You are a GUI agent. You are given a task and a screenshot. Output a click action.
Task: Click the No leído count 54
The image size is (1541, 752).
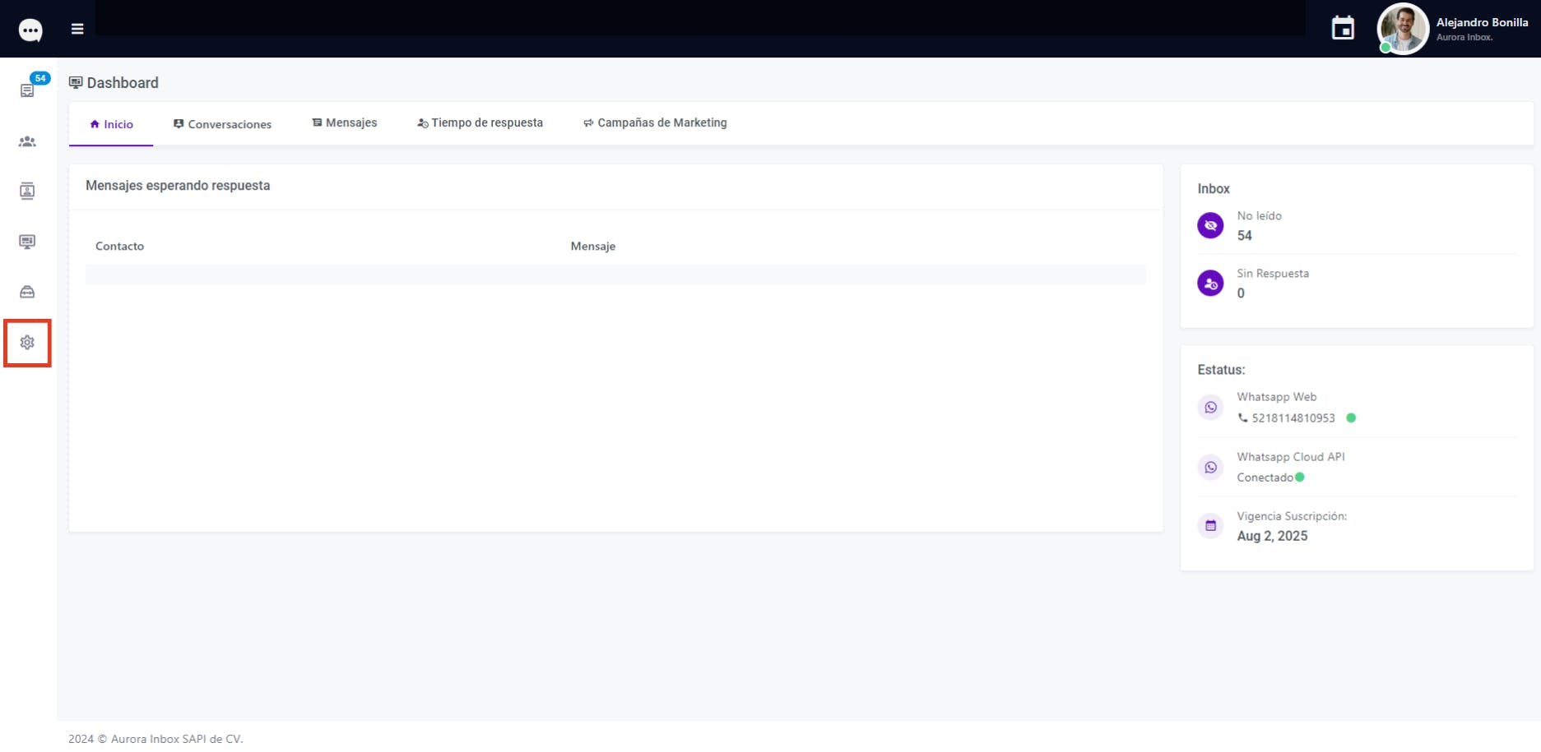pyautogui.click(x=1244, y=236)
